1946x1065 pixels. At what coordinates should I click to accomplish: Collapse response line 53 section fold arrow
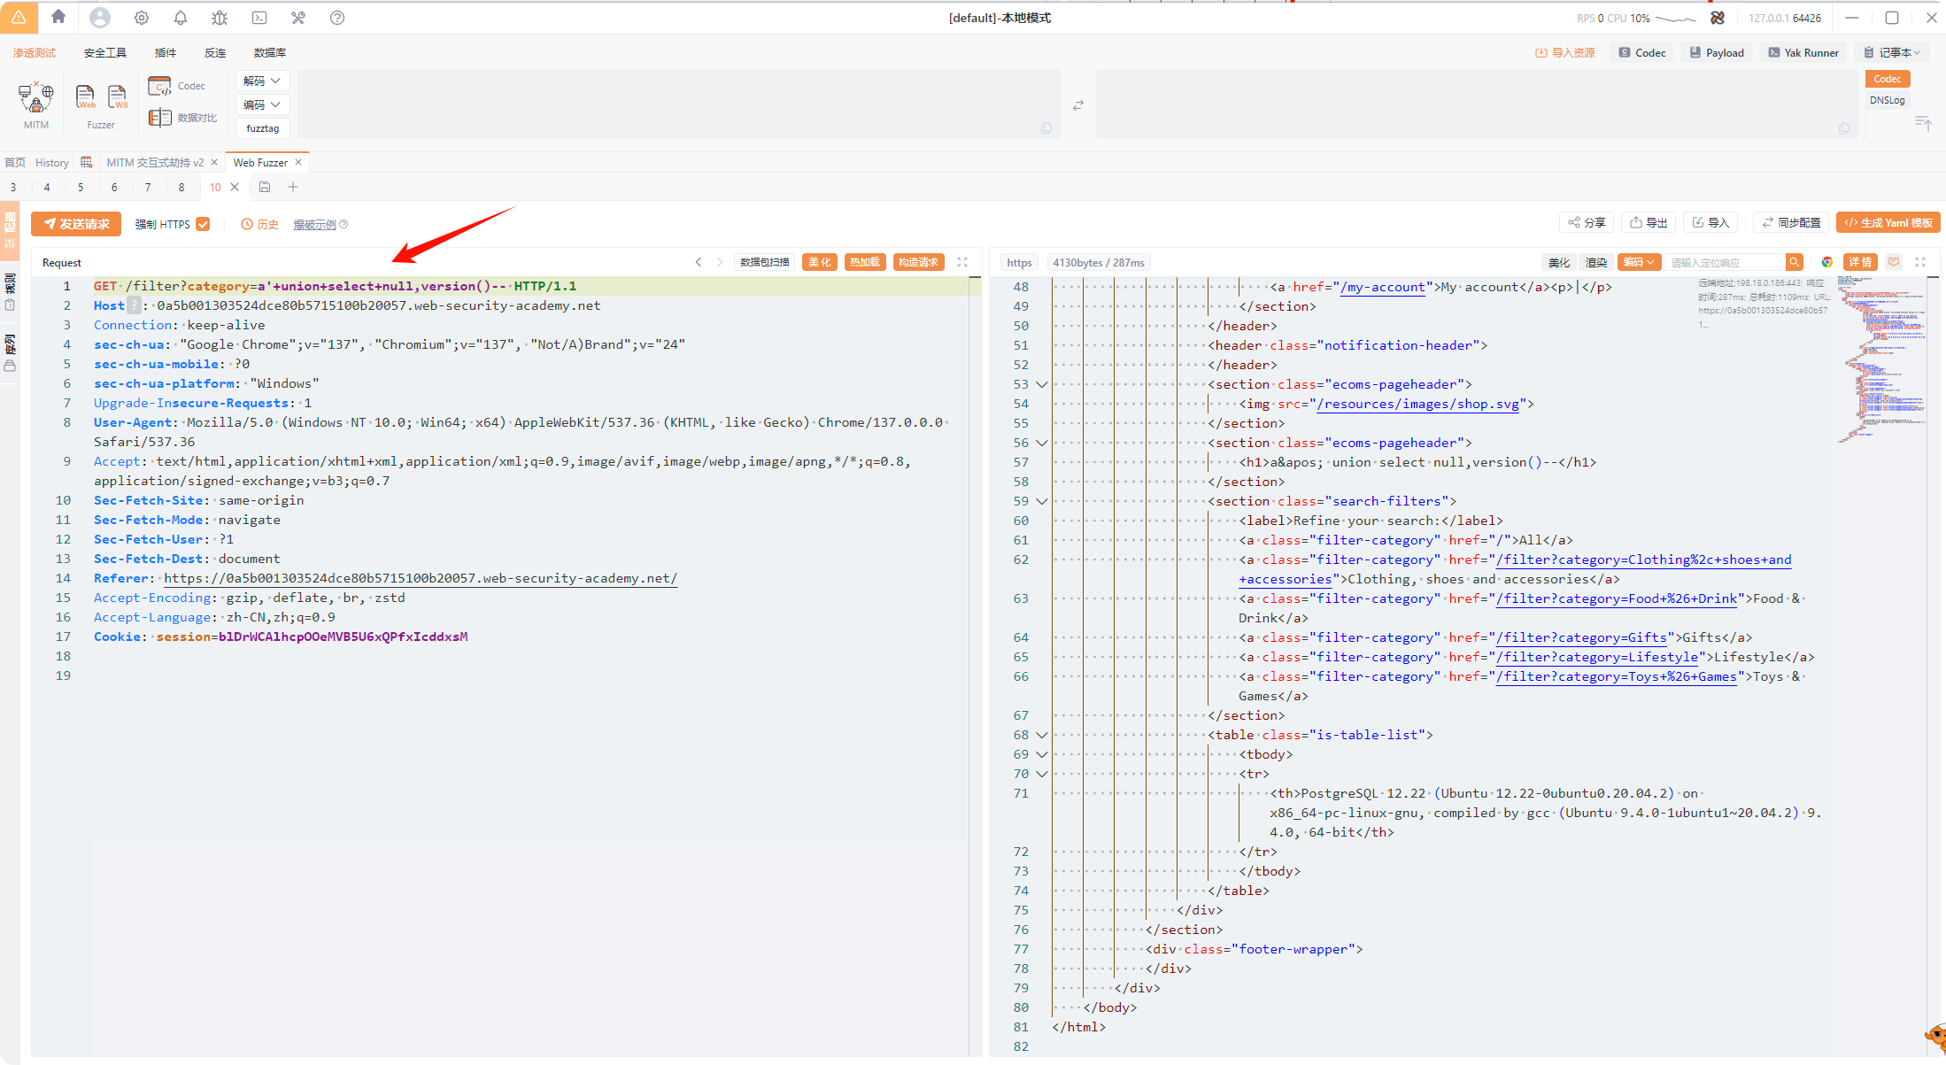coord(1042,384)
